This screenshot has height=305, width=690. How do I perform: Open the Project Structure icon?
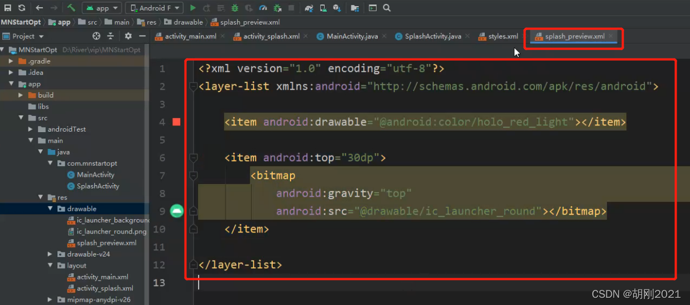pos(355,8)
